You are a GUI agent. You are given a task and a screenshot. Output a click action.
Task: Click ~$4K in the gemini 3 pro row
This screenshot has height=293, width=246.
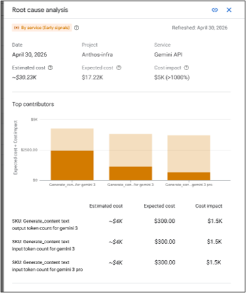(x=116, y=262)
